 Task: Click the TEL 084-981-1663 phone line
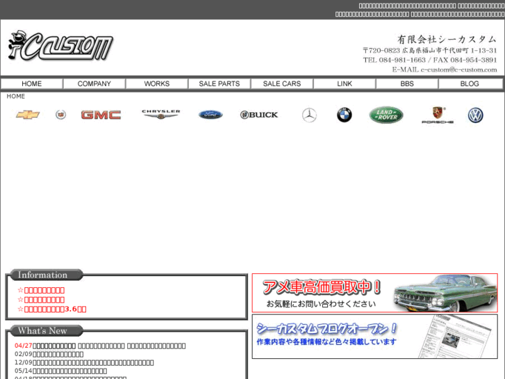(x=430, y=60)
